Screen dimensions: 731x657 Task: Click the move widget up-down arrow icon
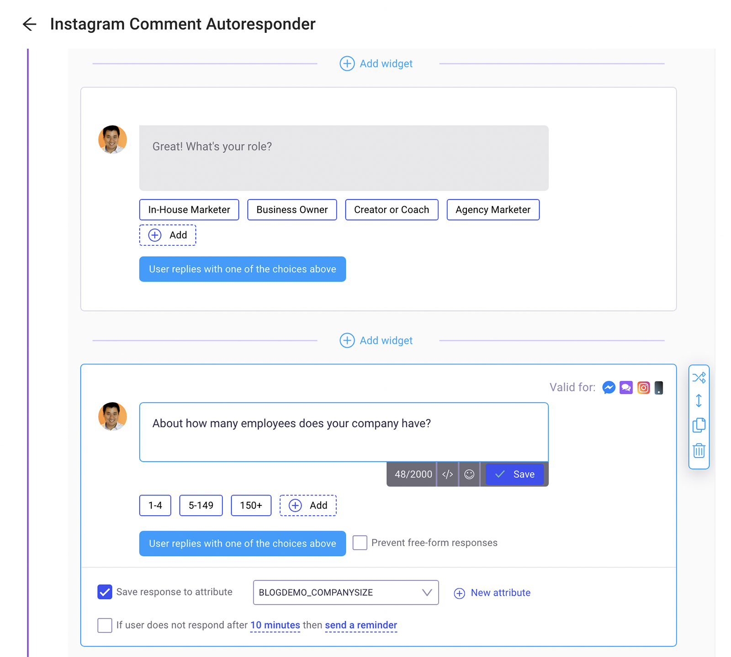click(699, 401)
